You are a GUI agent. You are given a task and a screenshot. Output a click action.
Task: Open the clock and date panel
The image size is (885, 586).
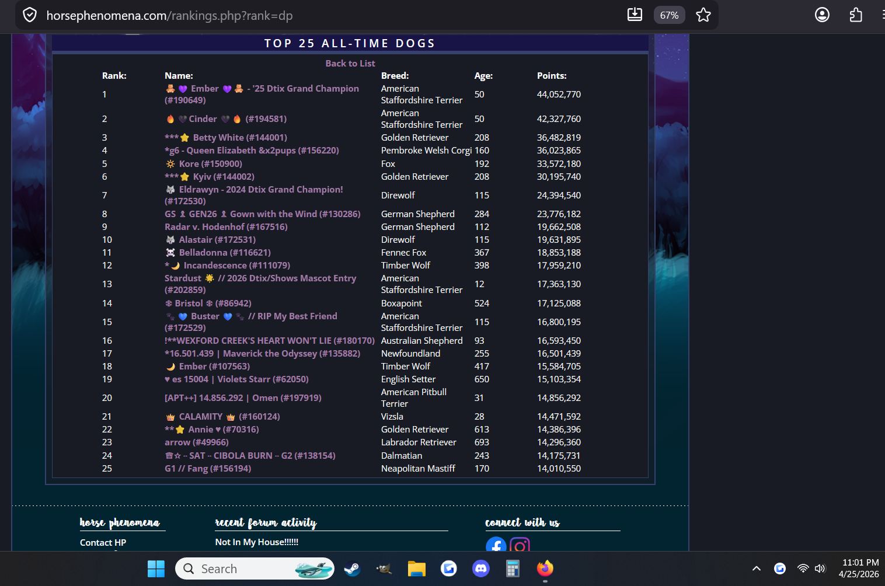859,568
